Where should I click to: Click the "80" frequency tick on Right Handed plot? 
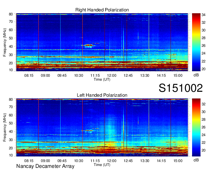click(11, 14)
